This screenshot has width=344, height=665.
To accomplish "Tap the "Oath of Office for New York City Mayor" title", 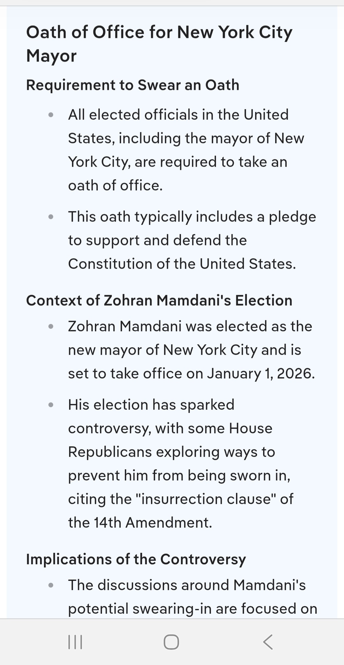I will tap(159, 44).
